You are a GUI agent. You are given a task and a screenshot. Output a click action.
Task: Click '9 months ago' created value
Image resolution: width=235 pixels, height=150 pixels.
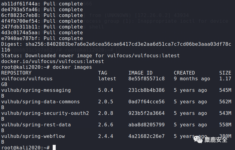192,78
